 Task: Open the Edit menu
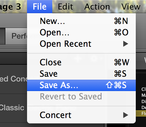tap(65, 7)
